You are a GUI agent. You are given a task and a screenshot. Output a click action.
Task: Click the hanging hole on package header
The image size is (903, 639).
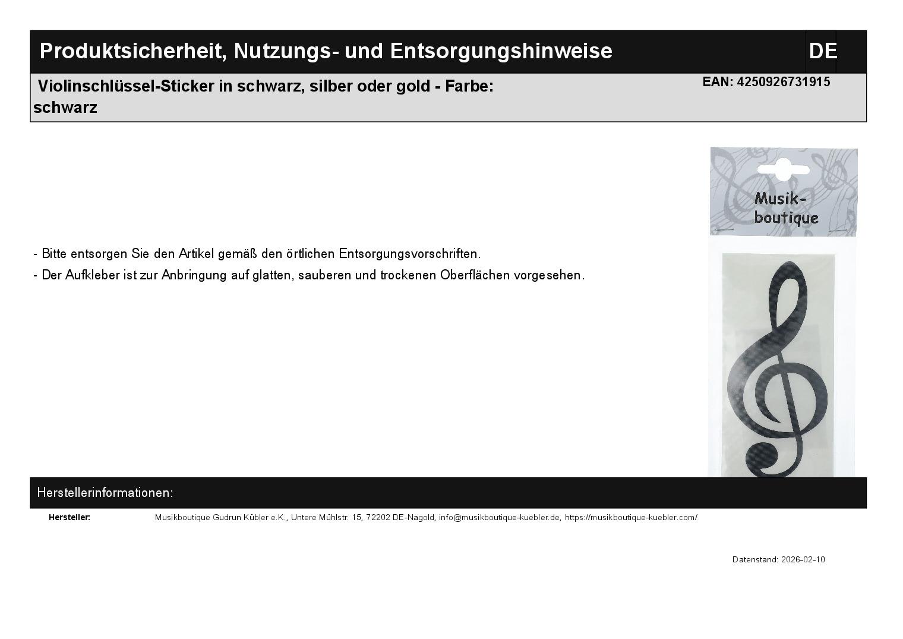(x=783, y=169)
